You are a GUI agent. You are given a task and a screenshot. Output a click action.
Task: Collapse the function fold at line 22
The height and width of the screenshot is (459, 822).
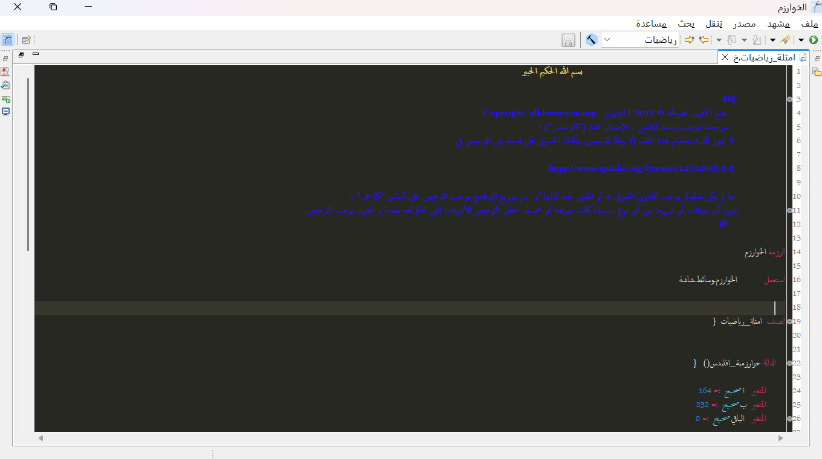point(789,363)
